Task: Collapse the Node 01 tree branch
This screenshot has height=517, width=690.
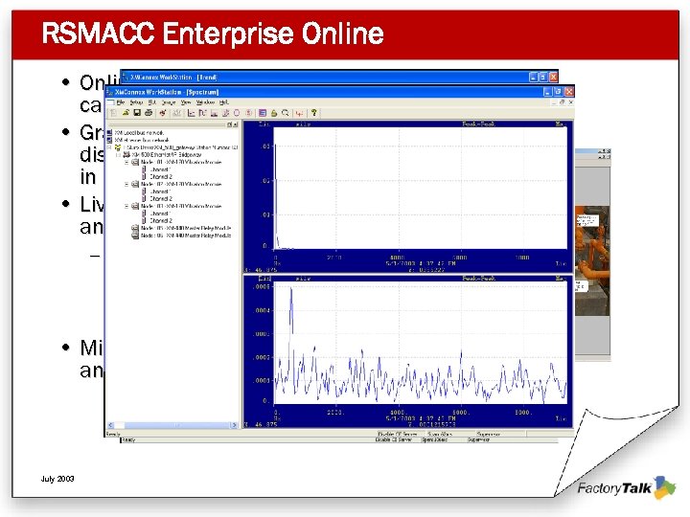Action: (x=126, y=162)
